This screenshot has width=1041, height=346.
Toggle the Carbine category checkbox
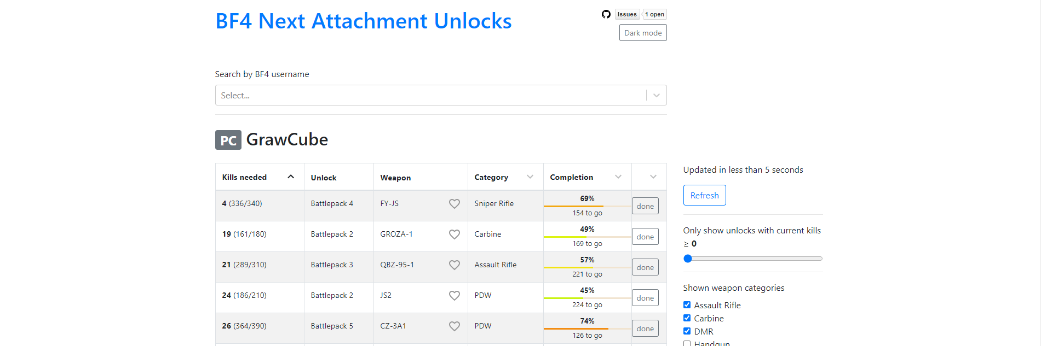point(687,318)
